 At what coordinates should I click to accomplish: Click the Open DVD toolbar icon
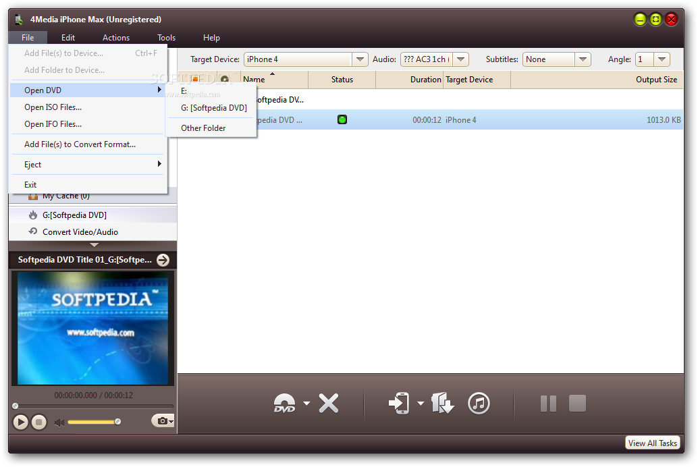(x=284, y=404)
